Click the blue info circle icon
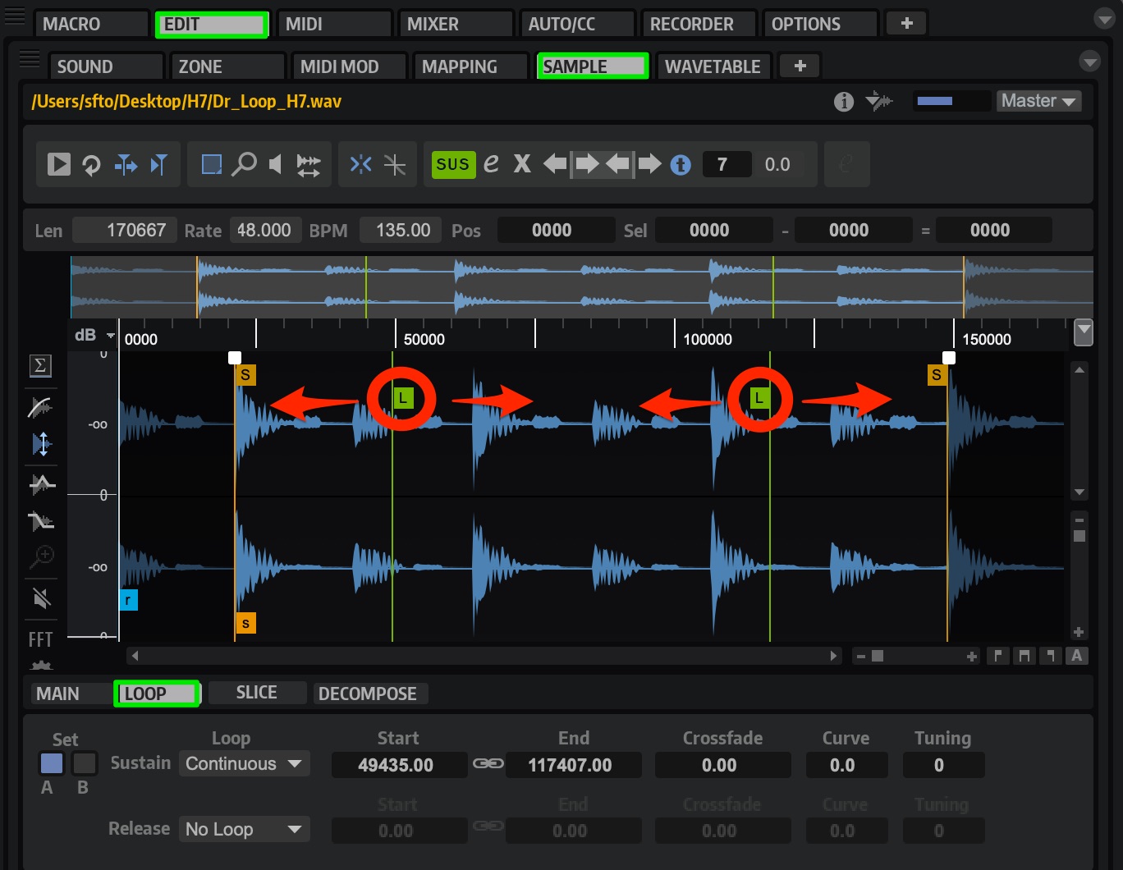Screen dimensions: 1123x870 pos(681,165)
